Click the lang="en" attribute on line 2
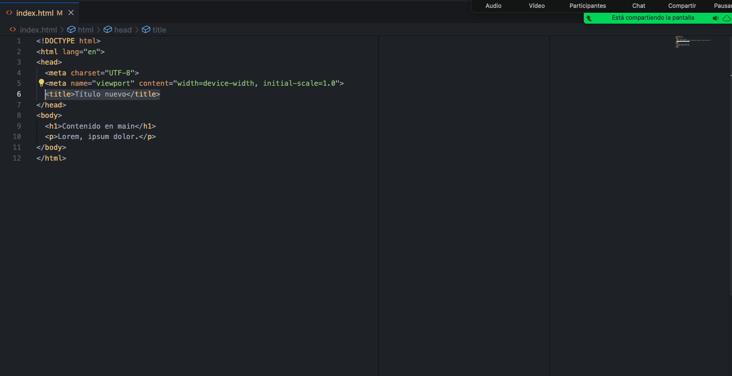732x376 pixels. 81,51
